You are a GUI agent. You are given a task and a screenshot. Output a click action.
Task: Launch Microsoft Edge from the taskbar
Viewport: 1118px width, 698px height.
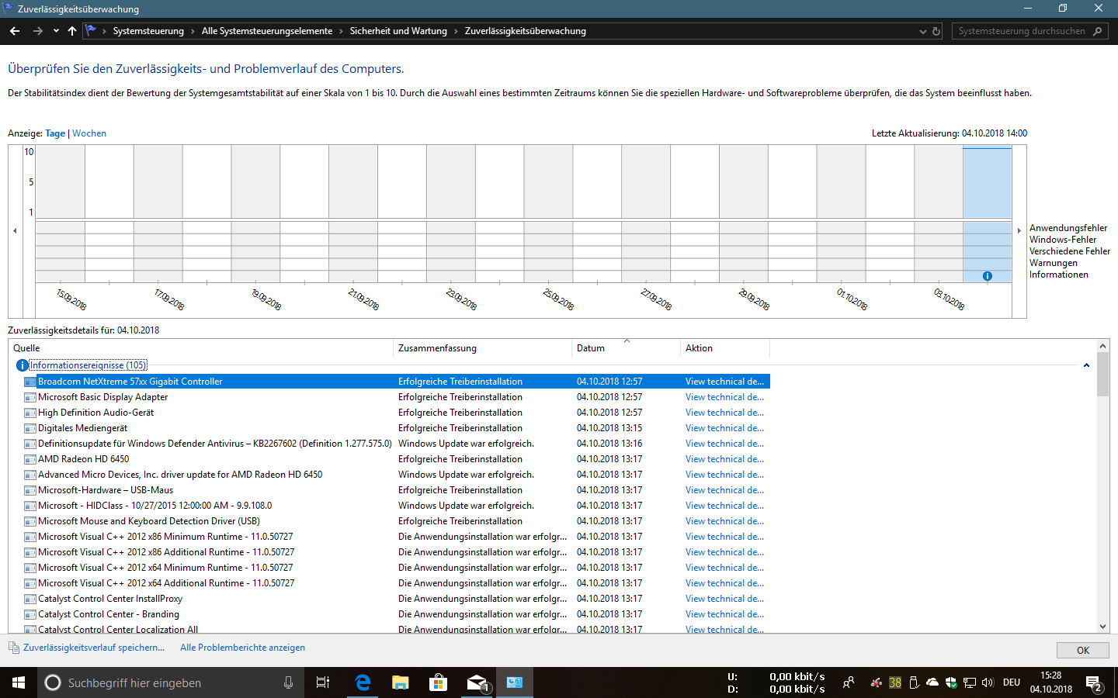click(x=362, y=682)
